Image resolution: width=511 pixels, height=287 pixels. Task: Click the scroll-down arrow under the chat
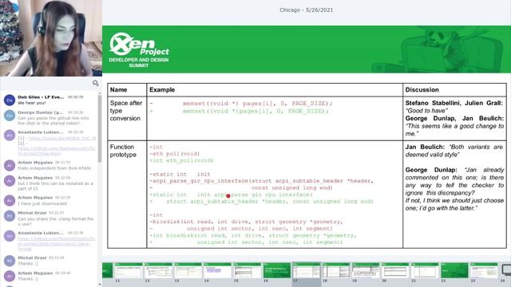pos(99,285)
